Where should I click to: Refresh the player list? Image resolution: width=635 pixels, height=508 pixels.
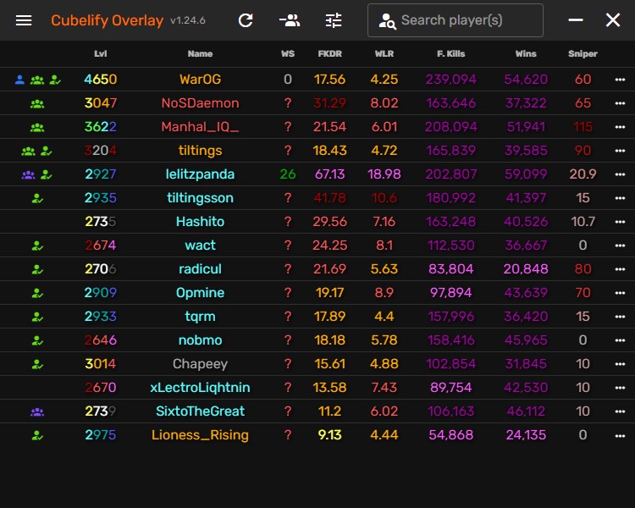pos(246,20)
